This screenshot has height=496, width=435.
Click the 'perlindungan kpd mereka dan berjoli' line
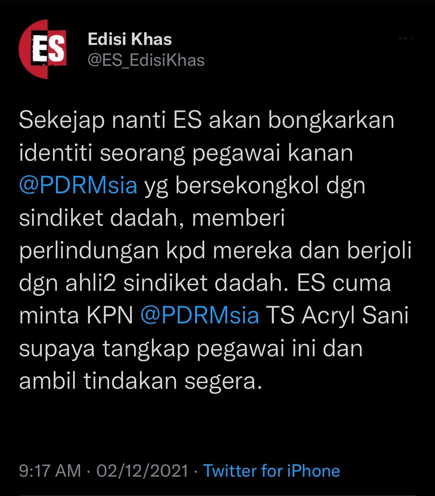pos(215,251)
